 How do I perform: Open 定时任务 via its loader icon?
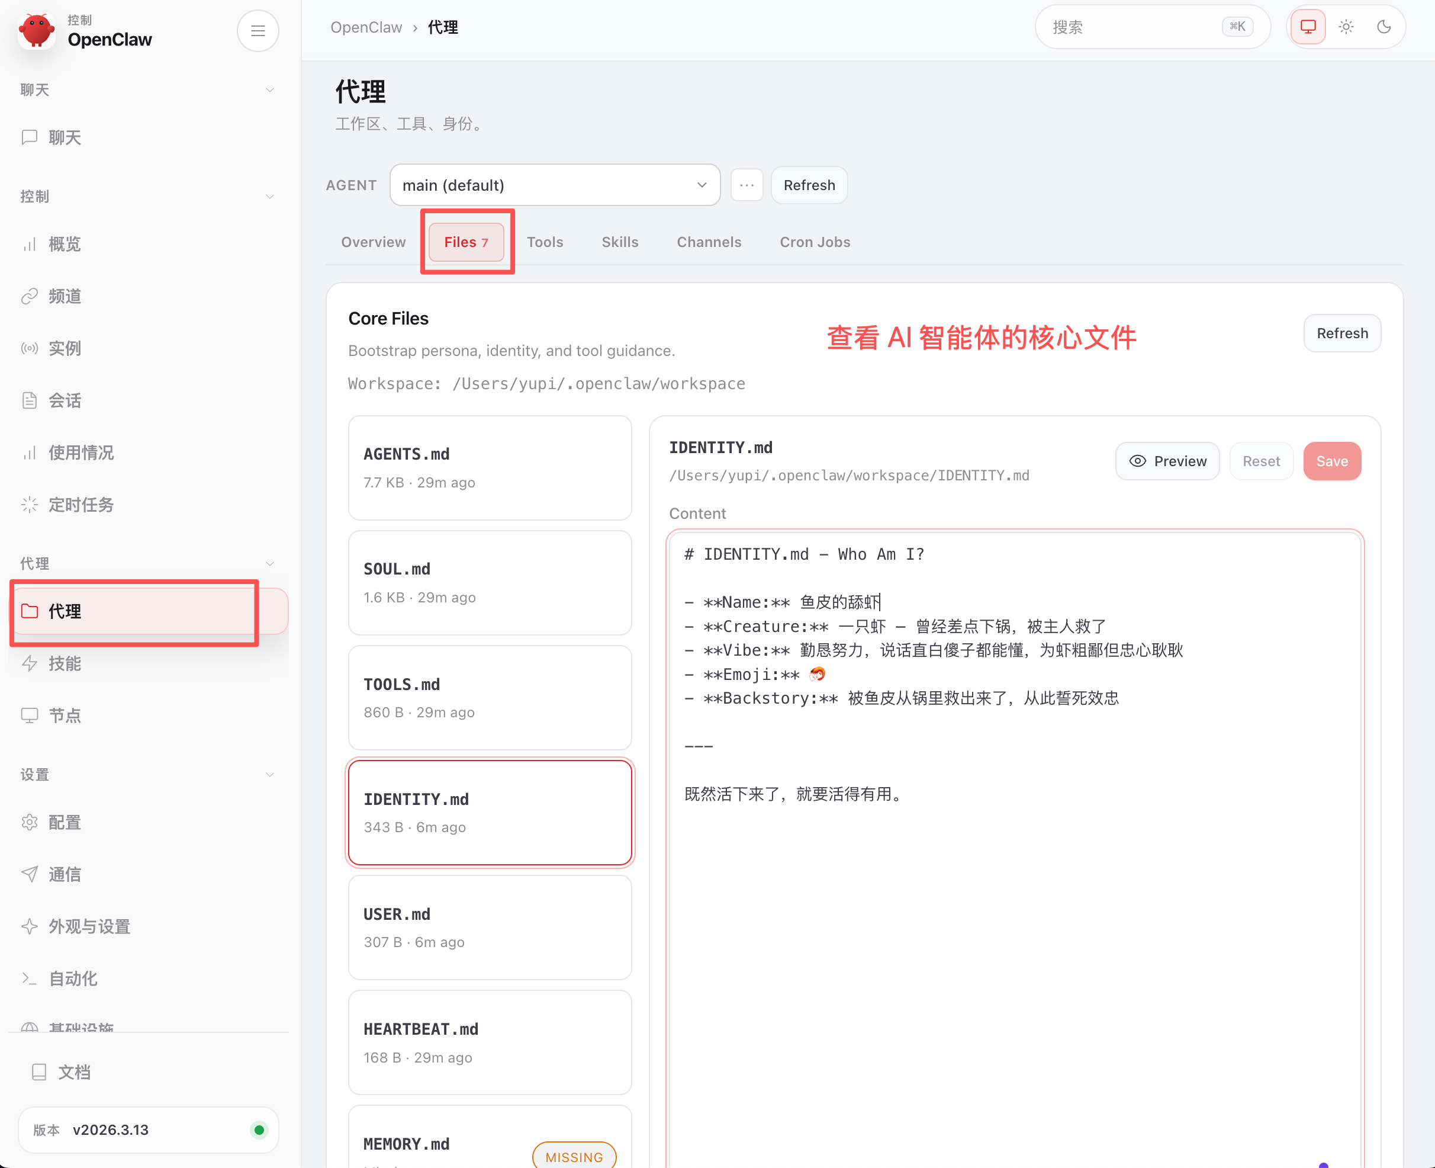[30, 505]
